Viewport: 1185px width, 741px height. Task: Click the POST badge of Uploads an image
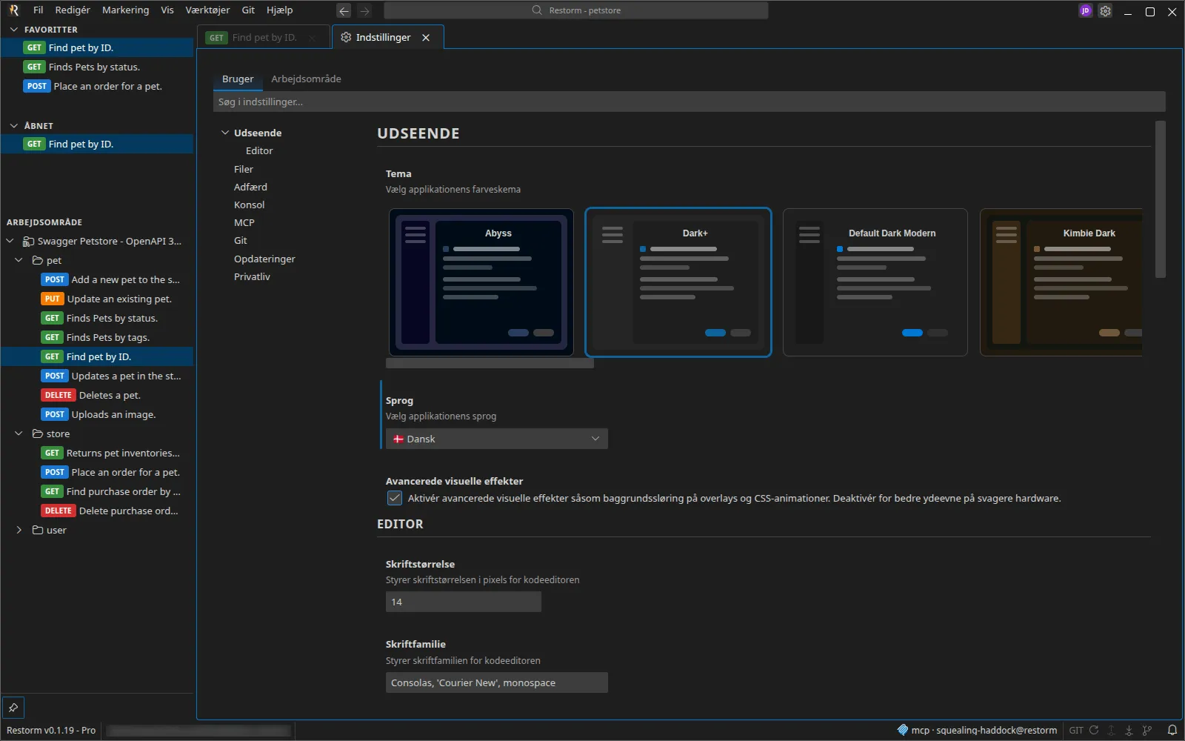pos(55,414)
